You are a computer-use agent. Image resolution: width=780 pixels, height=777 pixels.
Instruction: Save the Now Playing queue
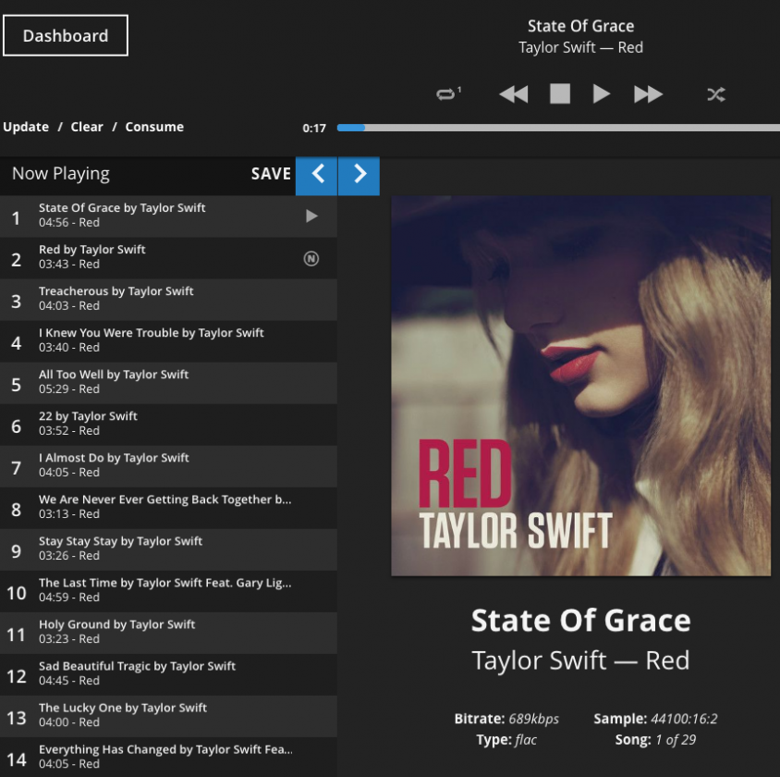coord(271,174)
